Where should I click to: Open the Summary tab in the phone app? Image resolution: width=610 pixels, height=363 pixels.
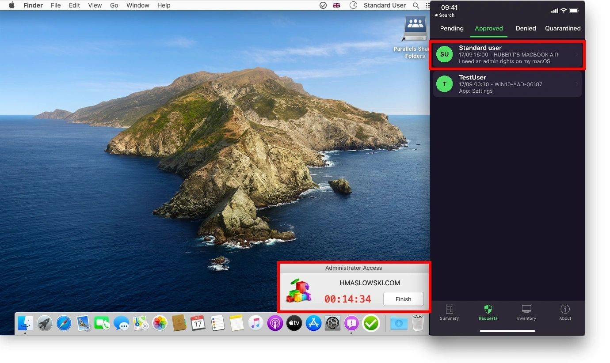(449, 312)
